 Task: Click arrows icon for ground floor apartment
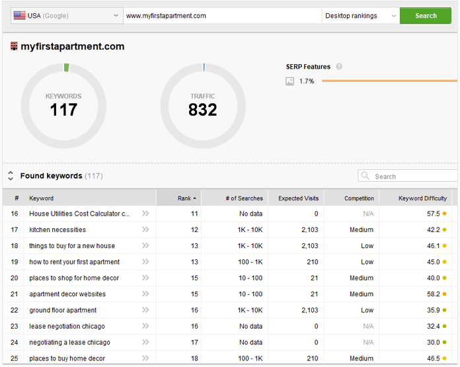click(x=145, y=310)
